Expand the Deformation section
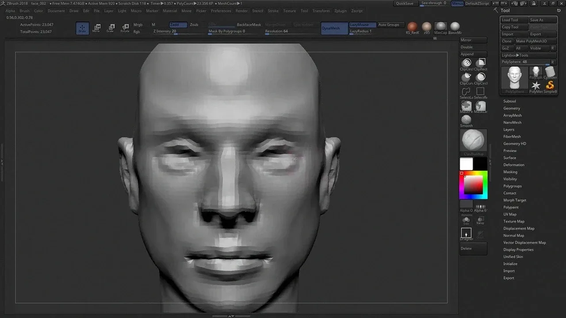The image size is (566, 318). click(514, 165)
